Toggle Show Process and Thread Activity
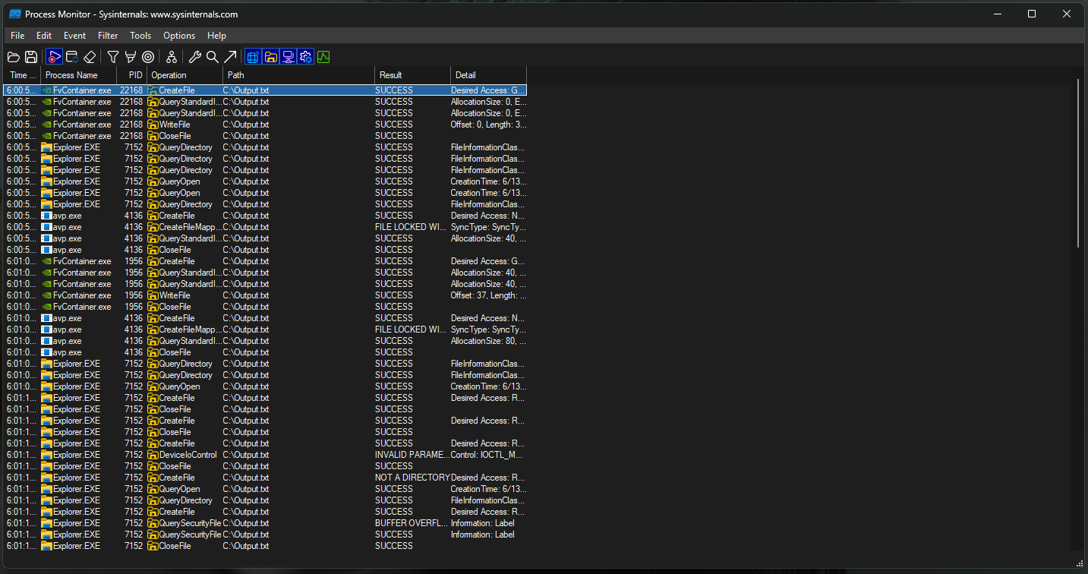 [x=305, y=57]
